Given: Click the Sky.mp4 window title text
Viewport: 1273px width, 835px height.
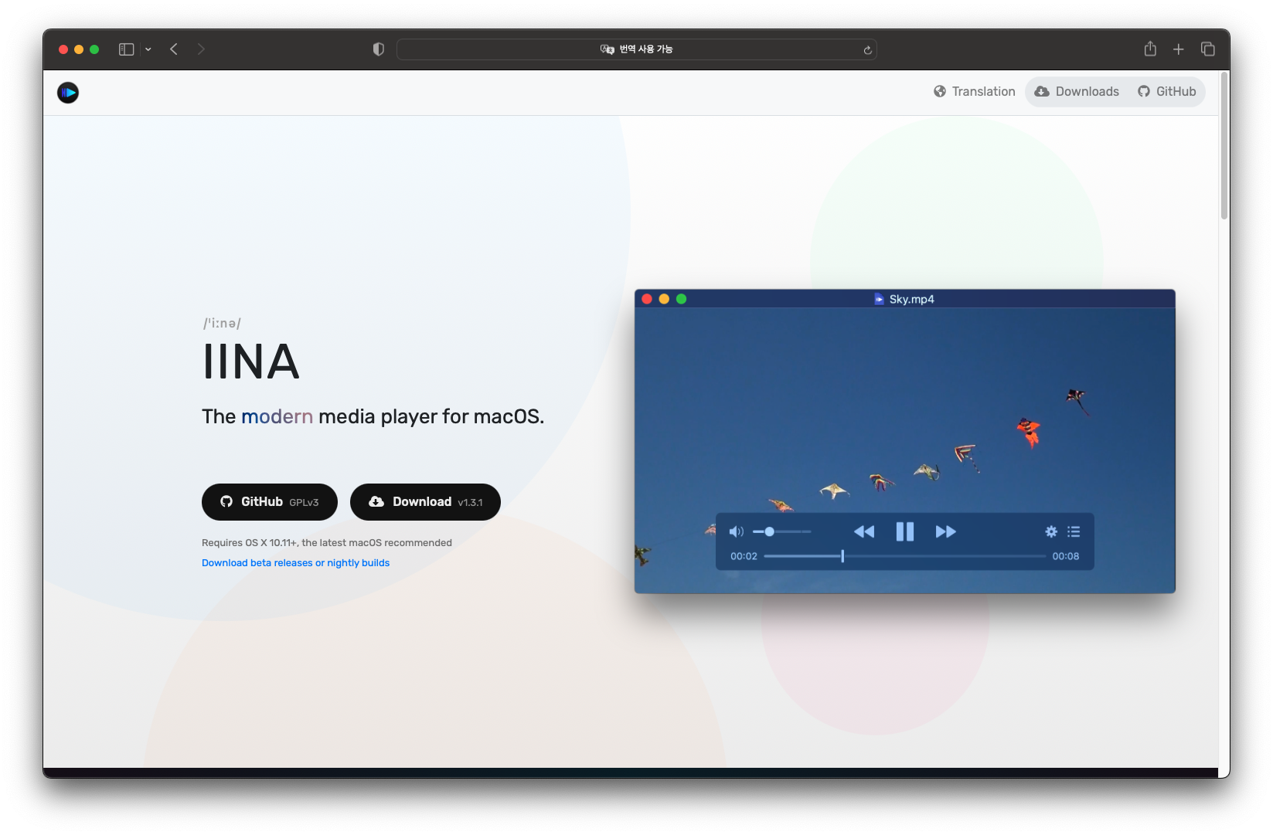Looking at the screenshot, I should tap(912, 299).
